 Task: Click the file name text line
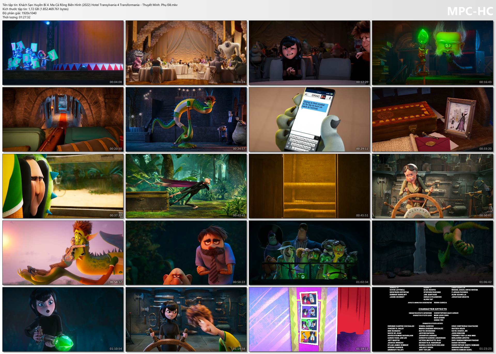point(90,5)
